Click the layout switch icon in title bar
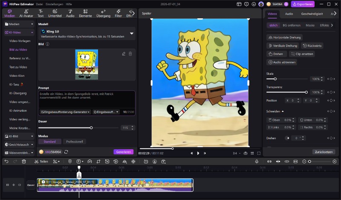Screen dimensions: 341x200 [x=239, y=4]
